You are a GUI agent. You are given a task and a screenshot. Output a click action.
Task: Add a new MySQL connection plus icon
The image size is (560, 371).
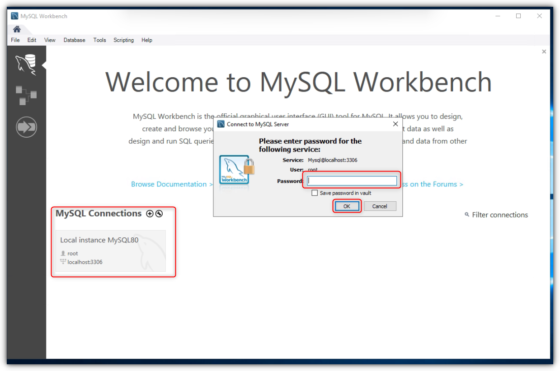(x=150, y=213)
